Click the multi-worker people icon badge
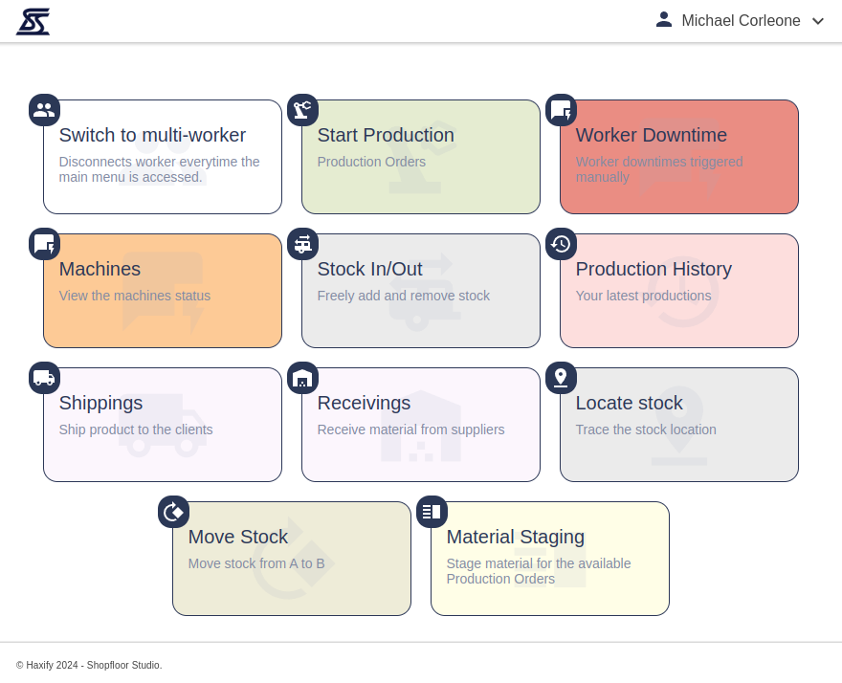Viewport: 842px width, 683px height. (44, 110)
